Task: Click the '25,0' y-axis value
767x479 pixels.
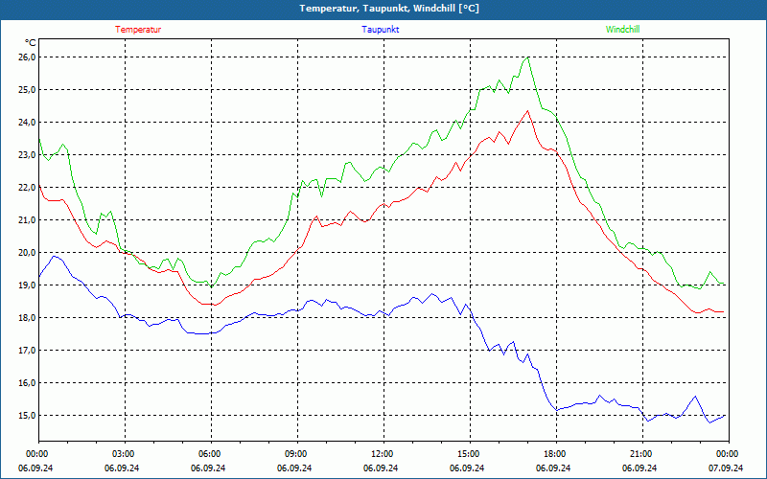Action: [x=28, y=89]
